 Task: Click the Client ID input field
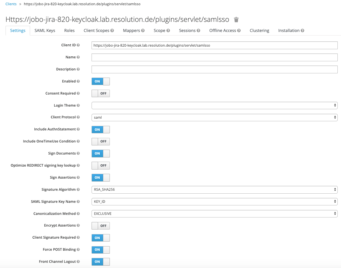pyautogui.click(x=214, y=45)
